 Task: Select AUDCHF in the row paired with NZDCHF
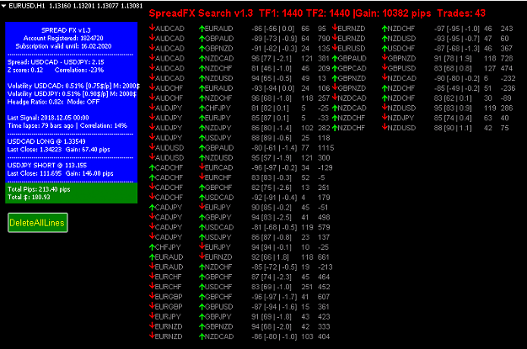point(169,98)
